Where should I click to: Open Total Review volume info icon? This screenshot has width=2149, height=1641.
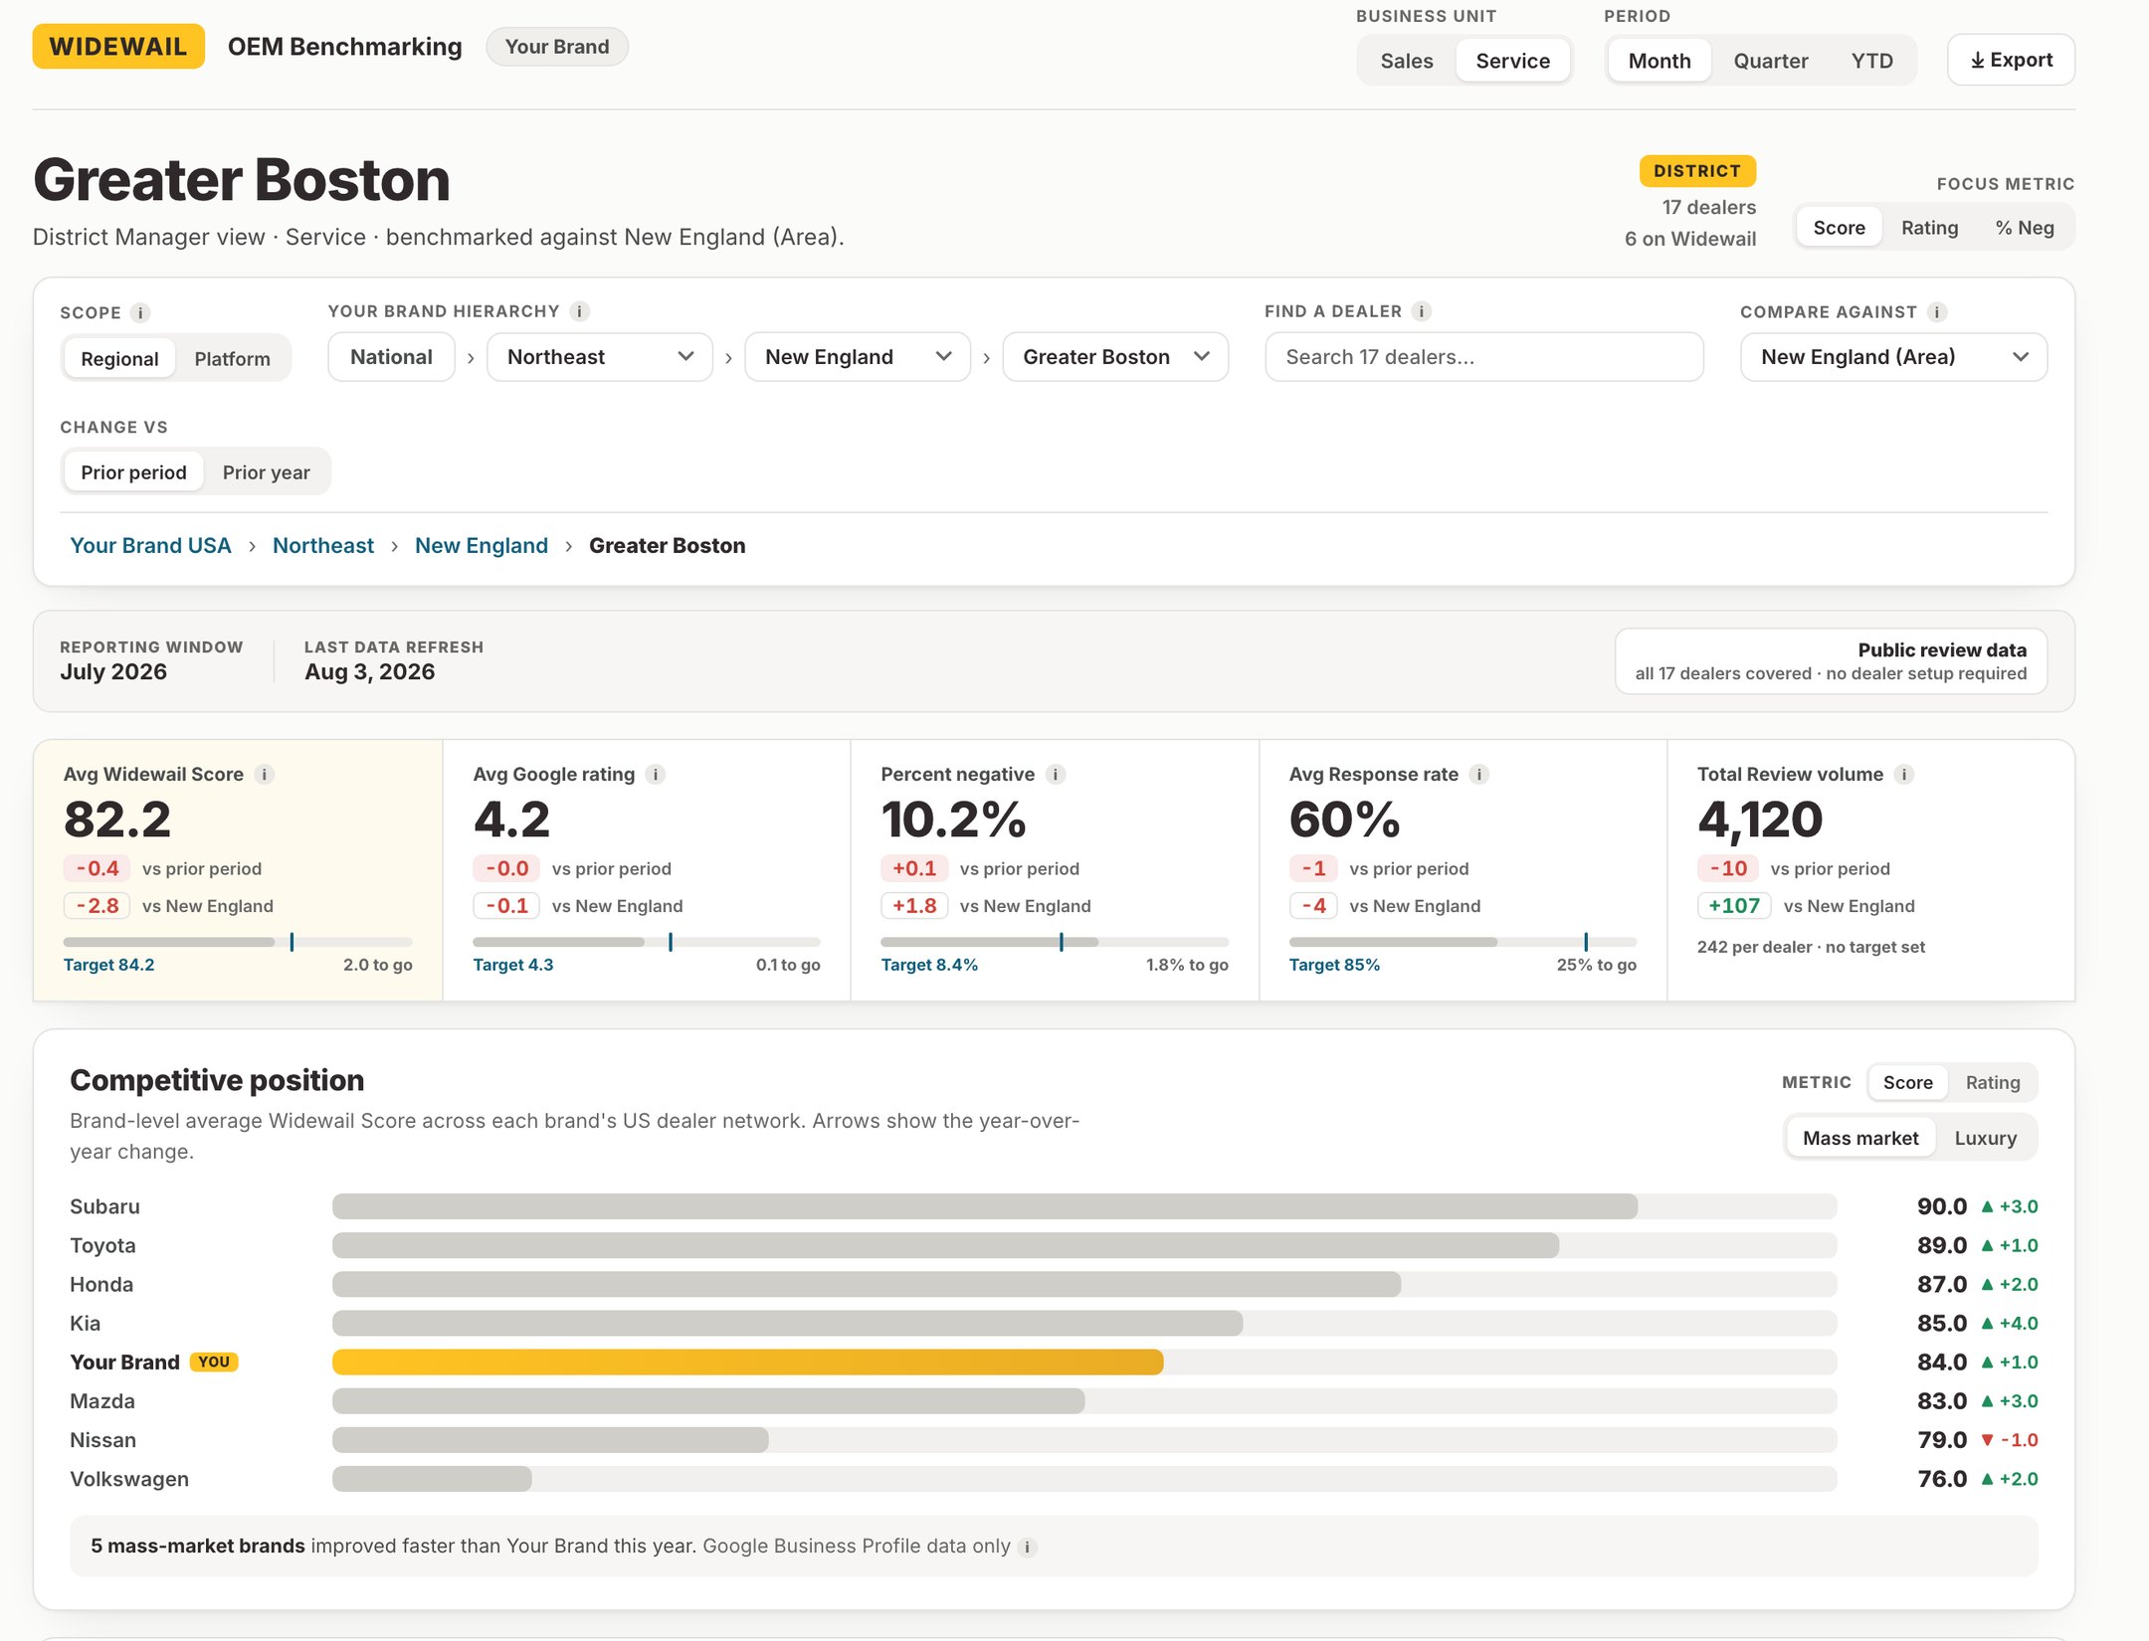[x=1903, y=774]
